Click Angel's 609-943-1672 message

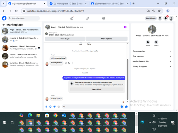click(x=56, y=99)
